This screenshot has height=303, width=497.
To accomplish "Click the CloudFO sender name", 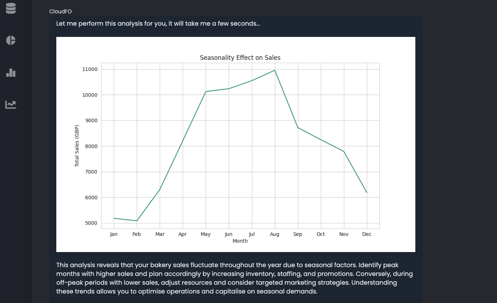I will (x=61, y=11).
